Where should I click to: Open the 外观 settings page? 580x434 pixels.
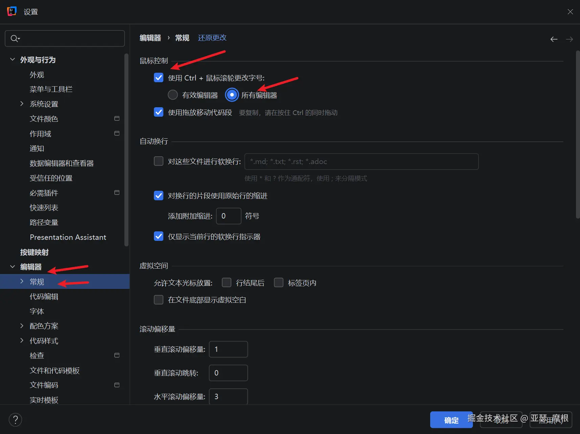point(37,74)
